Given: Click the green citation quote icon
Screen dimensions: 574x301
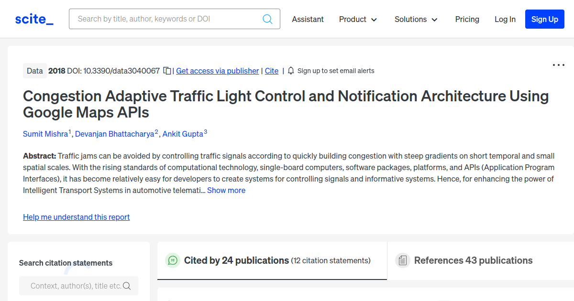Looking at the screenshot, I should click(x=172, y=260).
